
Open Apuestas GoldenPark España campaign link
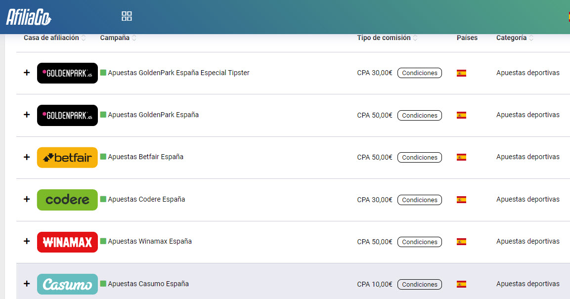153,115
